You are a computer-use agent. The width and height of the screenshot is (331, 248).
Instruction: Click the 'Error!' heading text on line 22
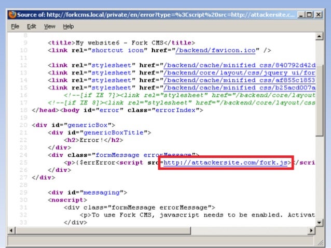click(91, 140)
